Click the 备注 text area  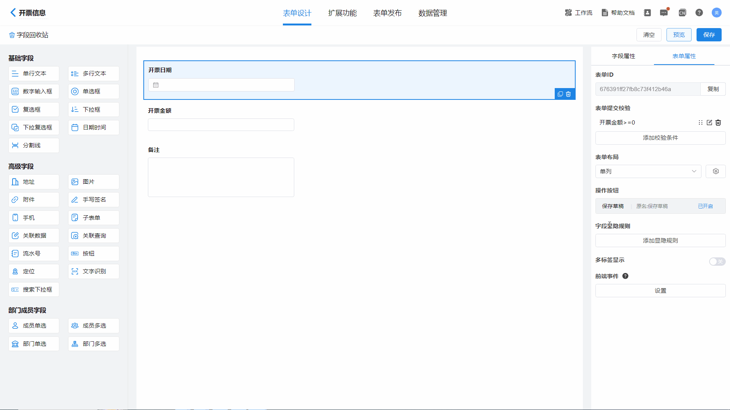(x=221, y=177)
